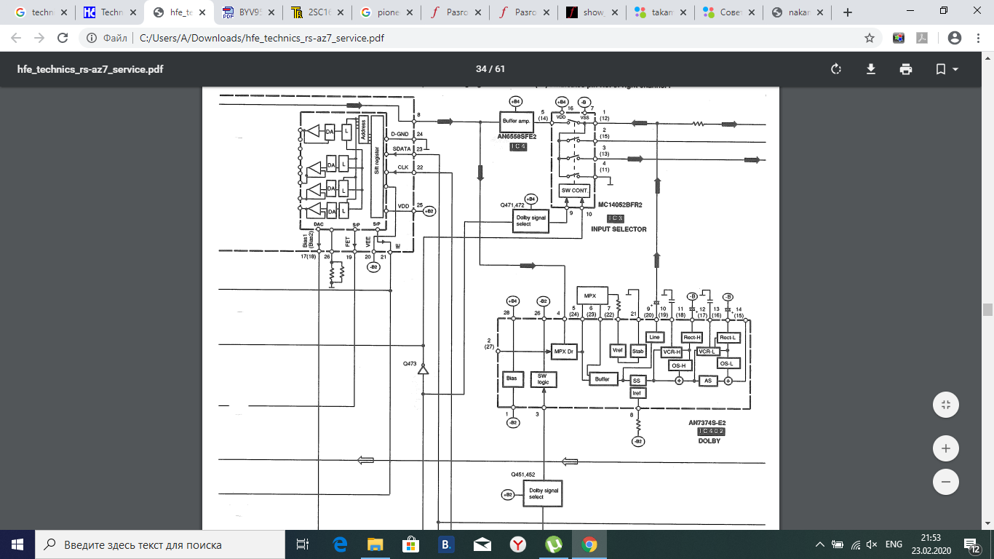Open the Chrome three-dot menu

(x=977, y=38)
